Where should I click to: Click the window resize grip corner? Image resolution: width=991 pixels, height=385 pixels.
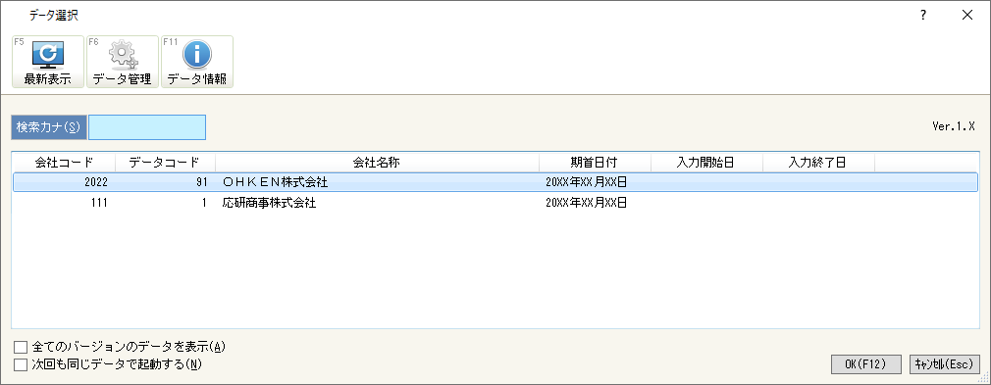[x=984, y=378]
